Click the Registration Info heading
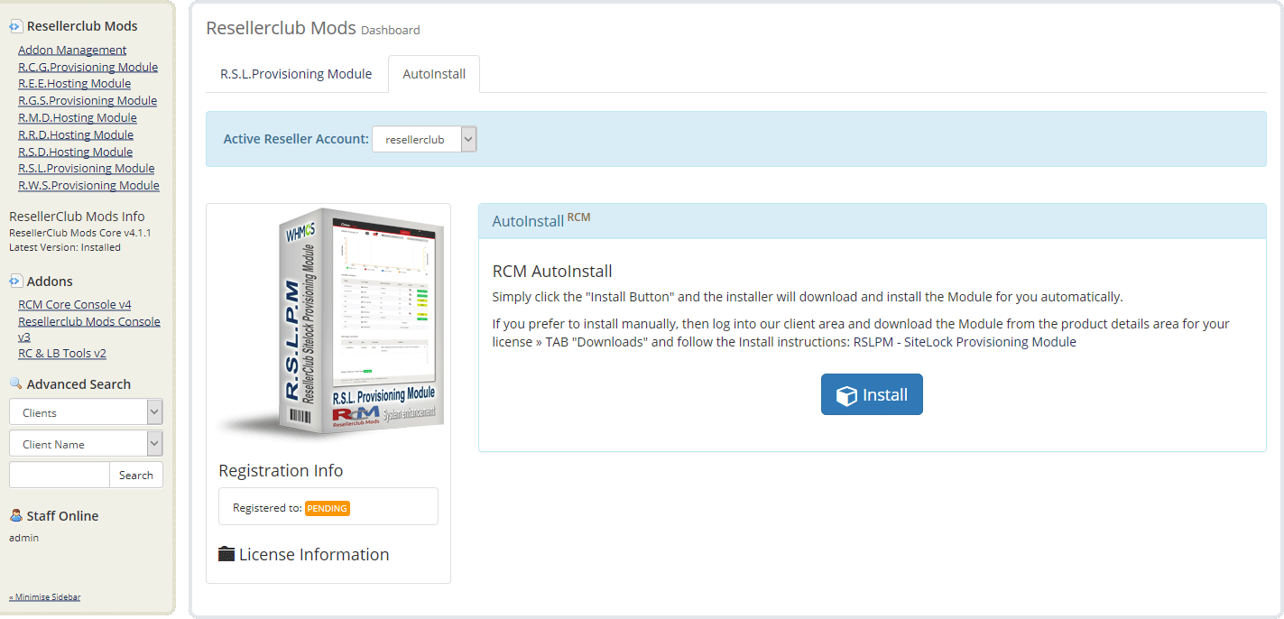This screenshot has width=1284, height=619. [281, 470]
